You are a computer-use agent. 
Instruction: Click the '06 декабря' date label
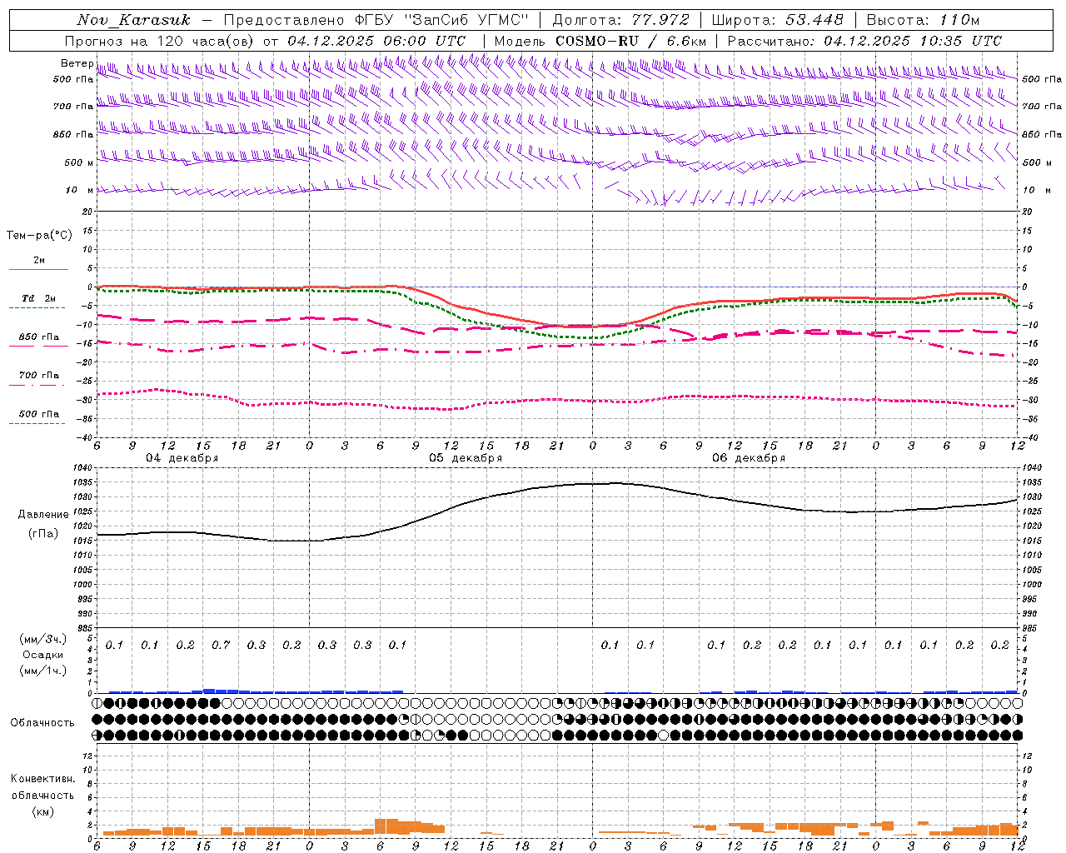click(x=749, y=458)
